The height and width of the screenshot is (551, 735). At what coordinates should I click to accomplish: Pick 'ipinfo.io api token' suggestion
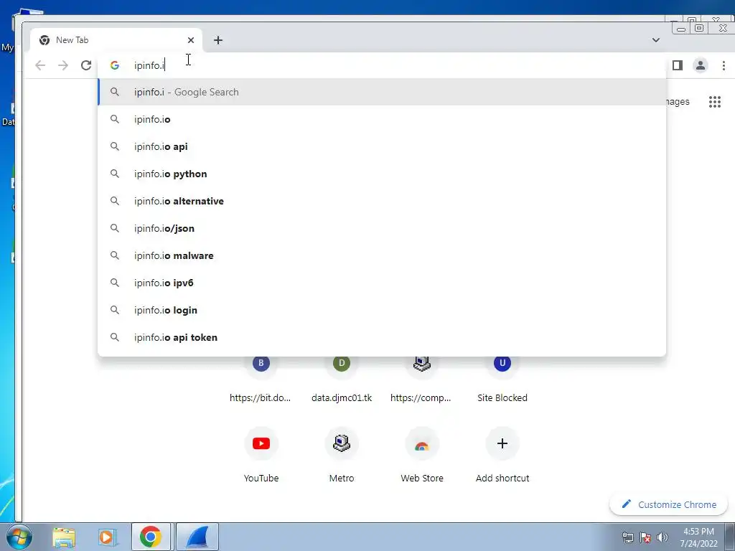click(x=382, y=337)
